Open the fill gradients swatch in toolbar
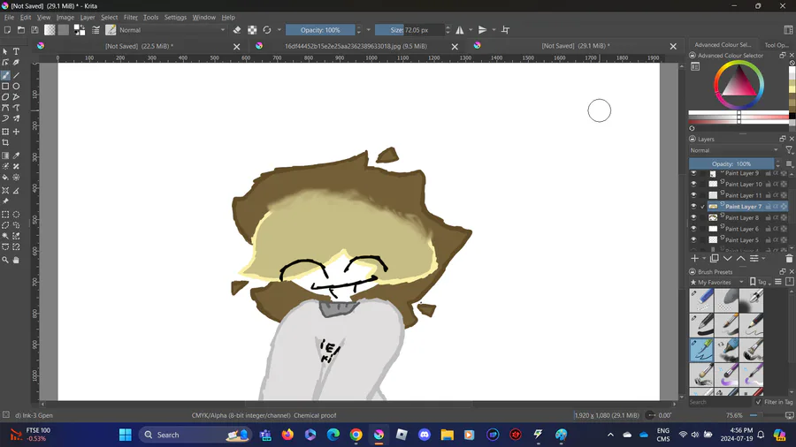This screenshot has width=796, height=447. coord(50,30)
